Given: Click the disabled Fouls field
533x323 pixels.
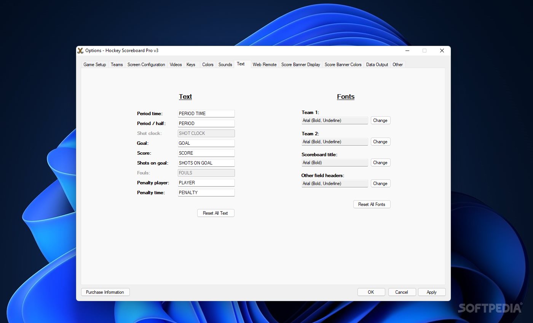Looking at the screenshot, I should click(x=206, y=173).
